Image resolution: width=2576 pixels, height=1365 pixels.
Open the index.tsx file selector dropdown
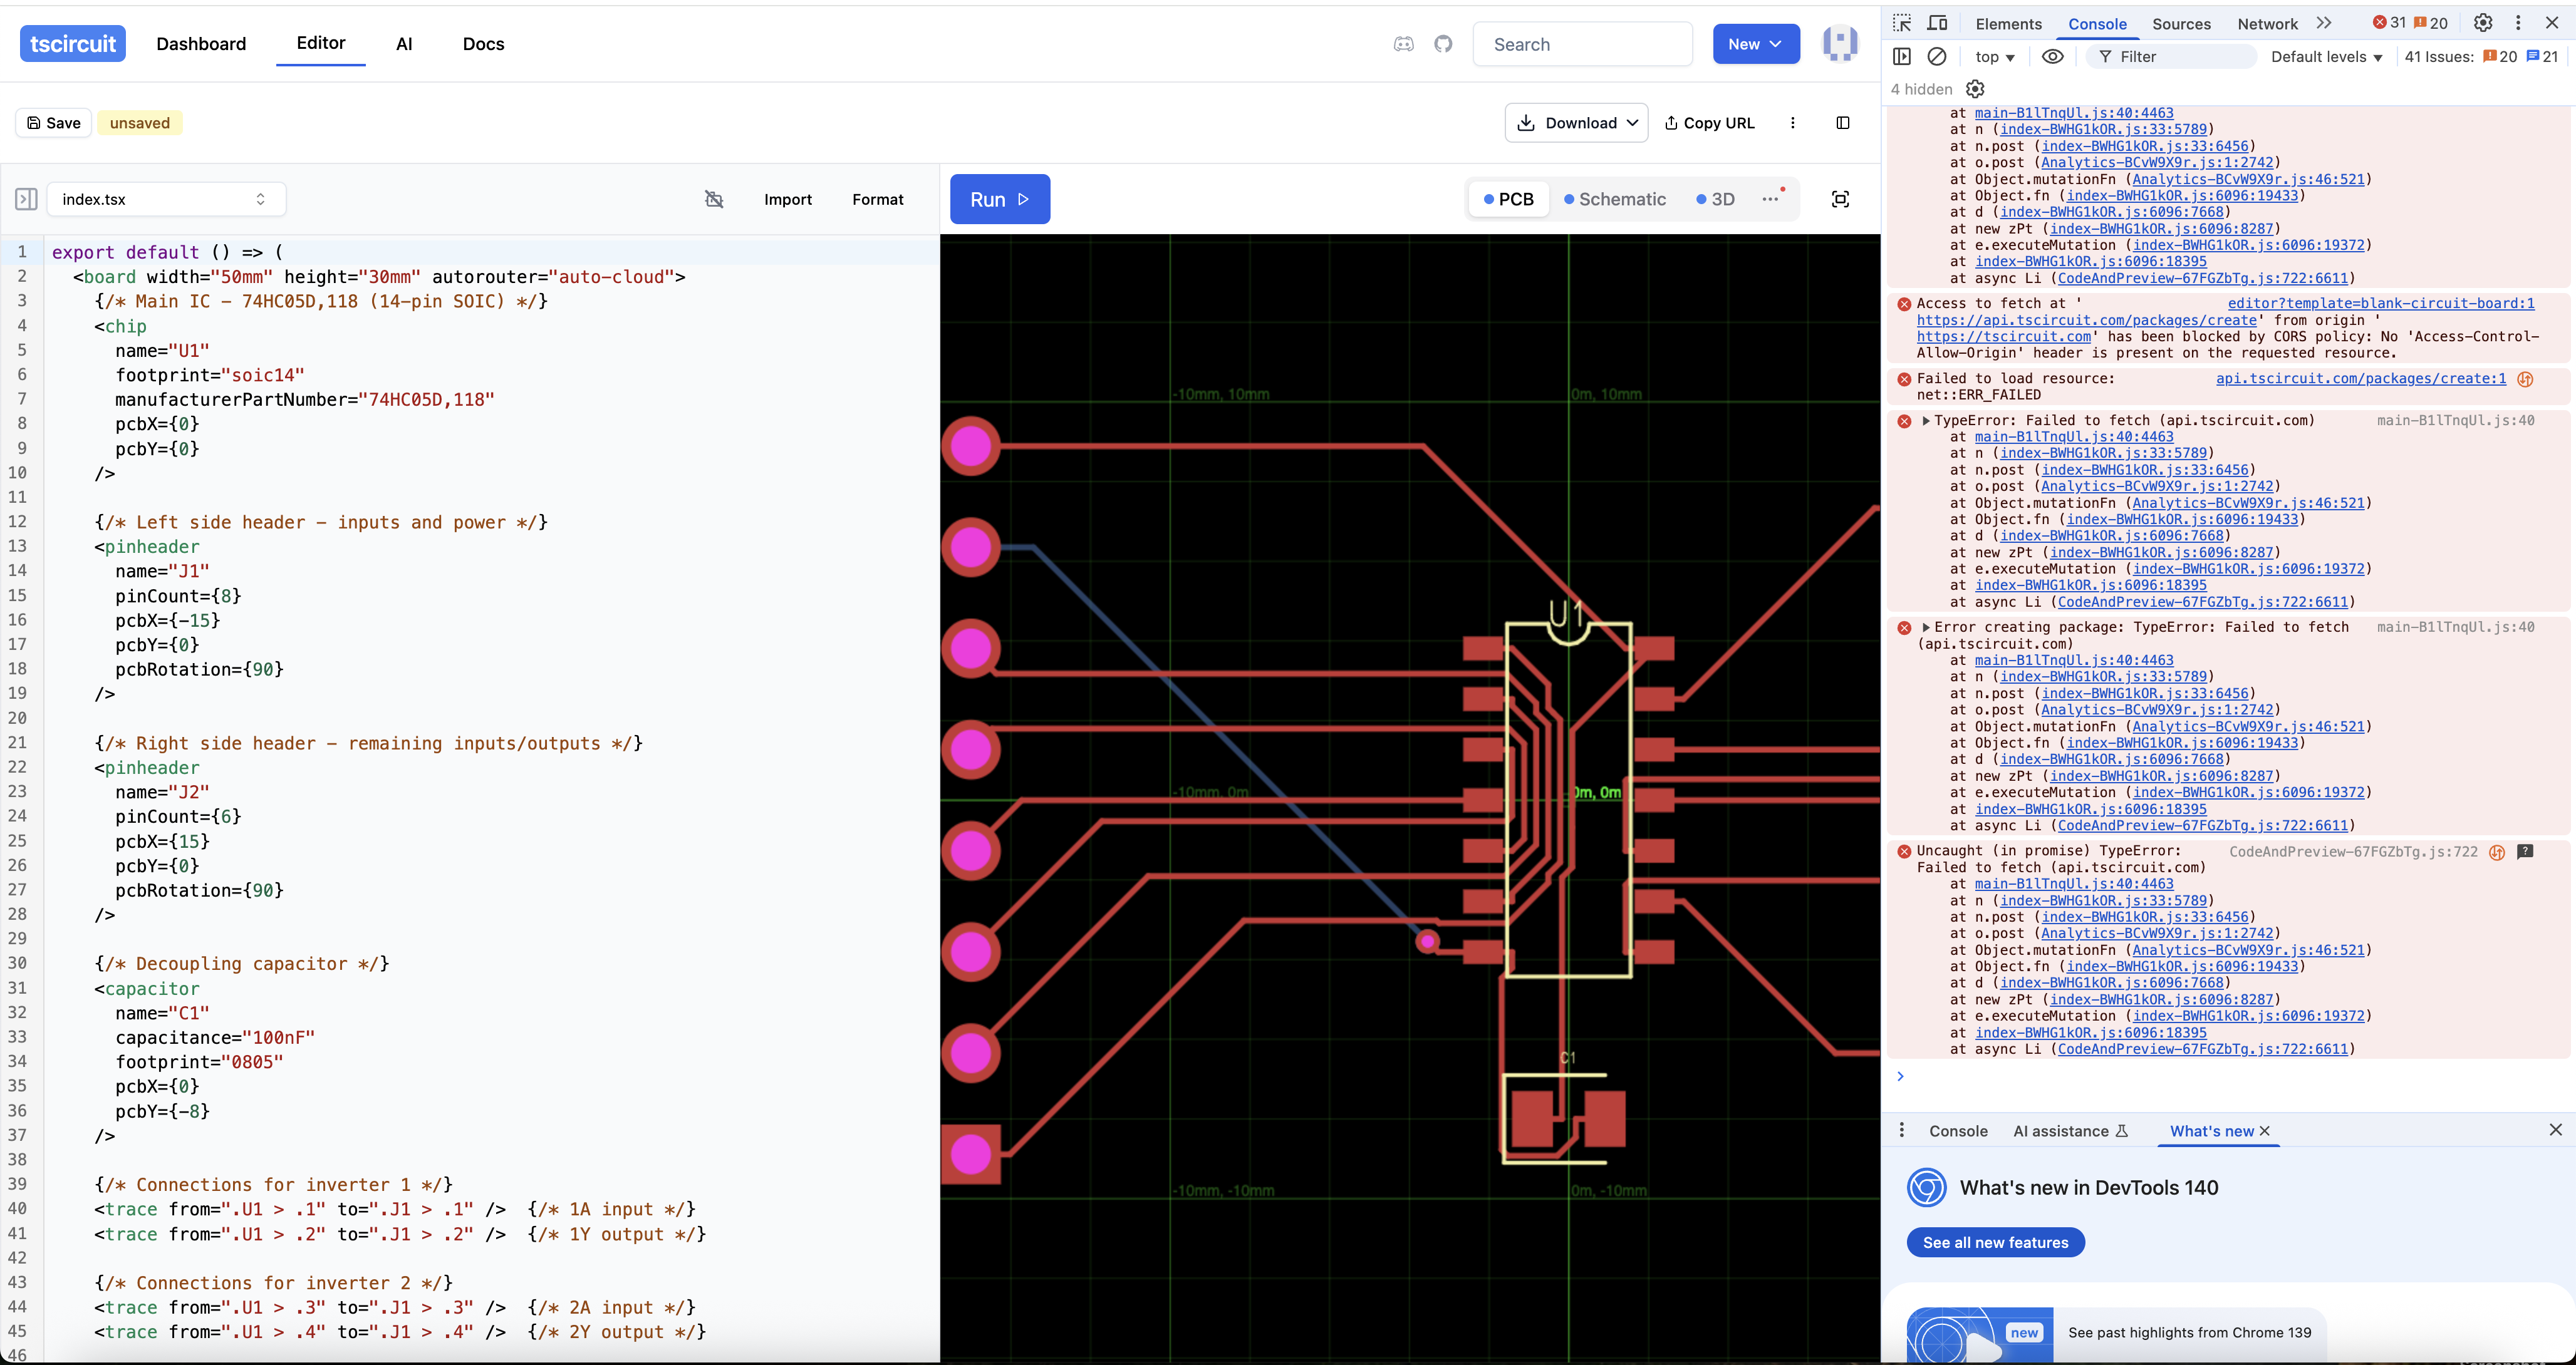click(166, 199)
